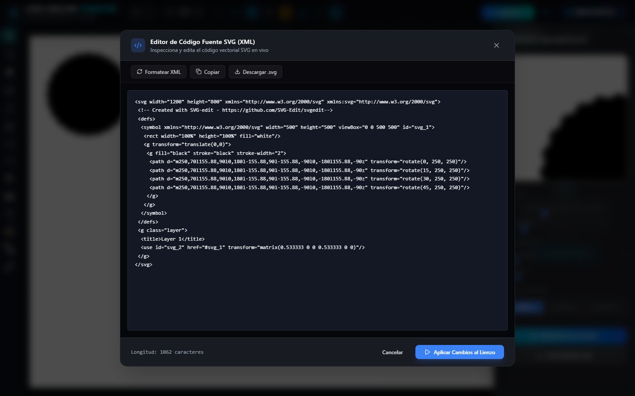Click the subtitle 'Inspecciona y edita el código vectorial'
635x396 pixels.
point(209,50)
